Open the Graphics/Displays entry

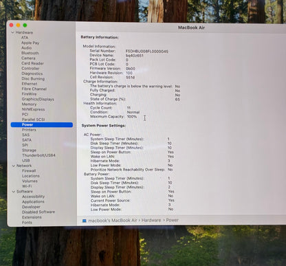pyautogui.click(x=38, y=99)
